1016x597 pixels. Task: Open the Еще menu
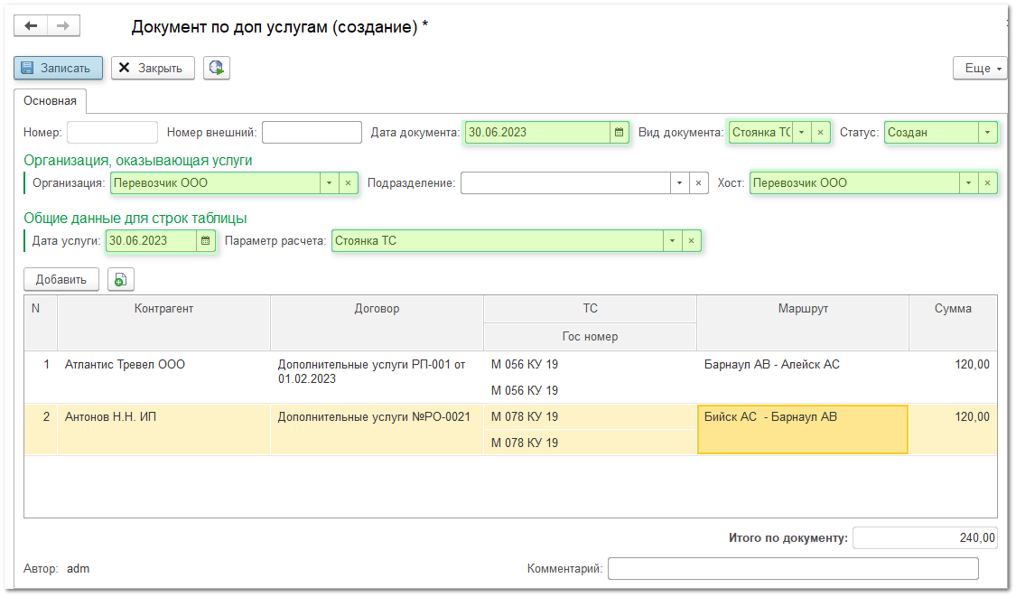[x=981, y=68]
